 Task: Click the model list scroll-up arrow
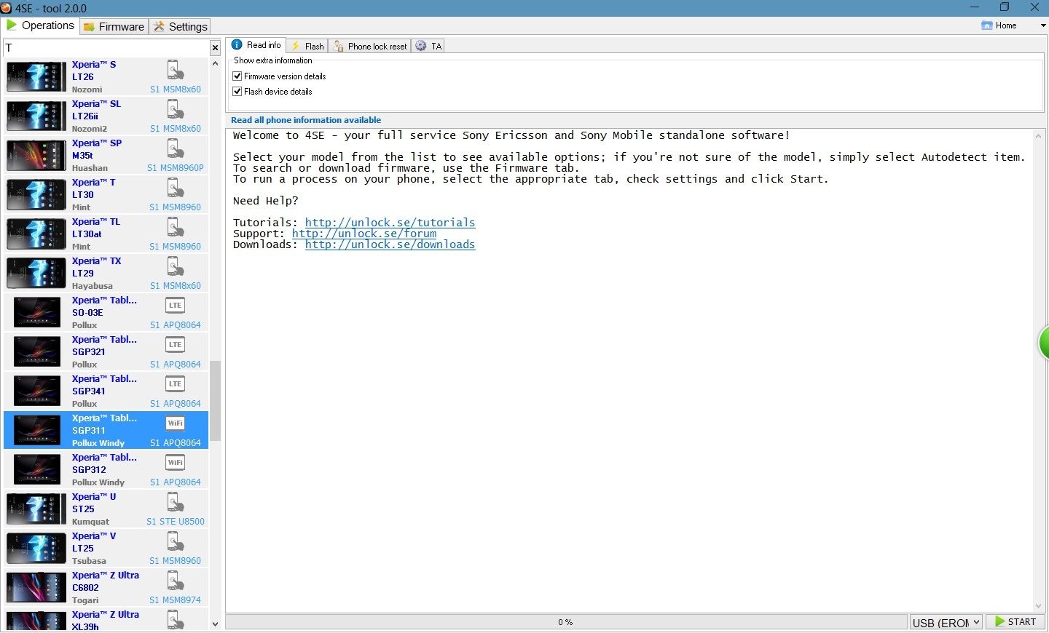[x=215, y=63]
